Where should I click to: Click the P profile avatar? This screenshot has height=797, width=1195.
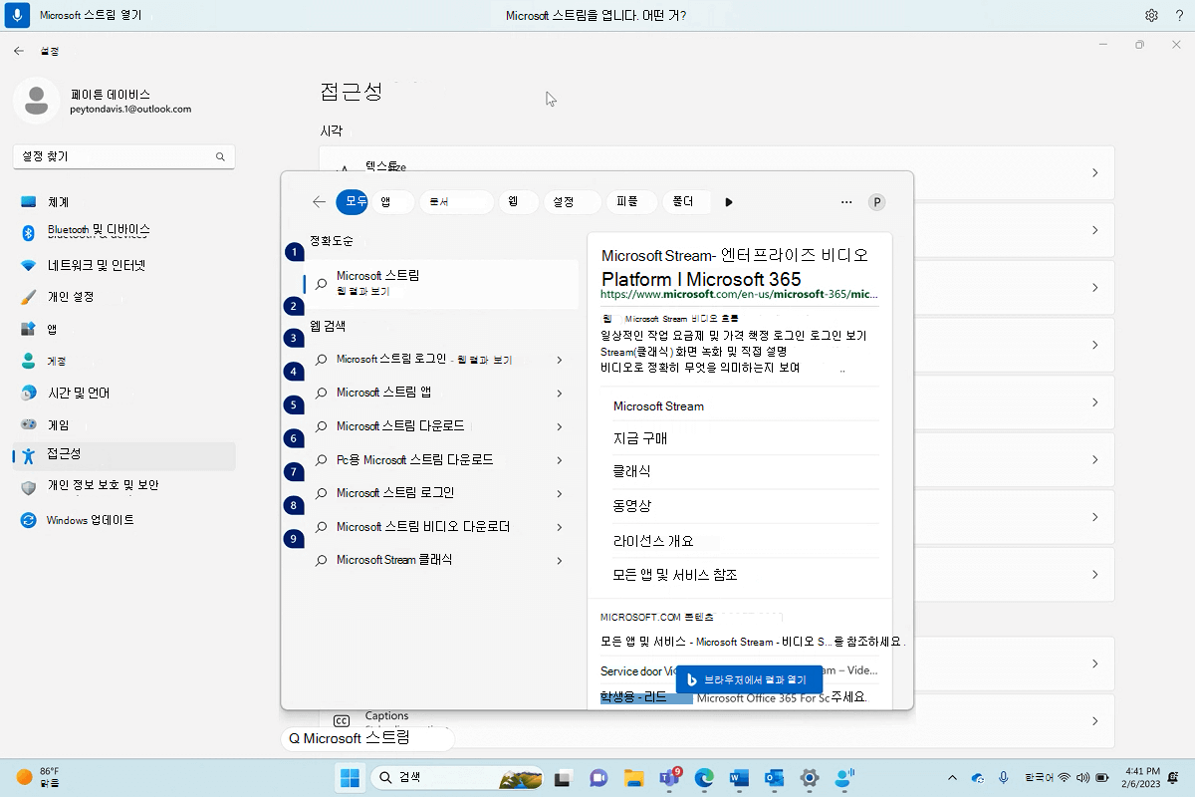pos(877,202)
